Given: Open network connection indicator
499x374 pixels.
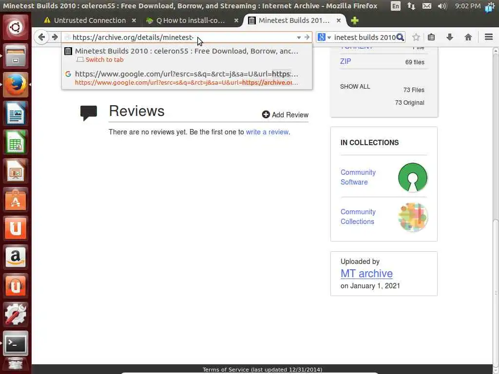Looking at the screenshot, I should point(411,6).
